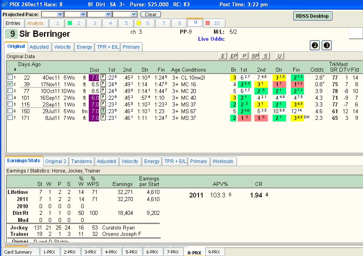Image resolution: width=363 pixels, height=256 pixels.
Task: Click the Live Odds label
Action: coord(211,39)
